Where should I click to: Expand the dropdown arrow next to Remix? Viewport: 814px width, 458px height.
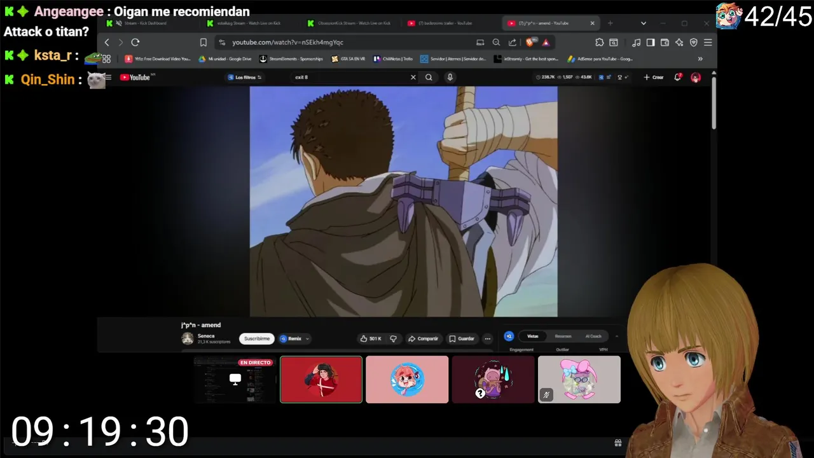(x=308, y=339)
